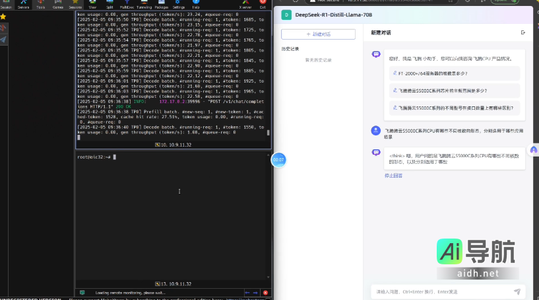Click the lower terminal scroll-up arrow
The width and height of the screenshot is (539, 300).
coord(268,155)
